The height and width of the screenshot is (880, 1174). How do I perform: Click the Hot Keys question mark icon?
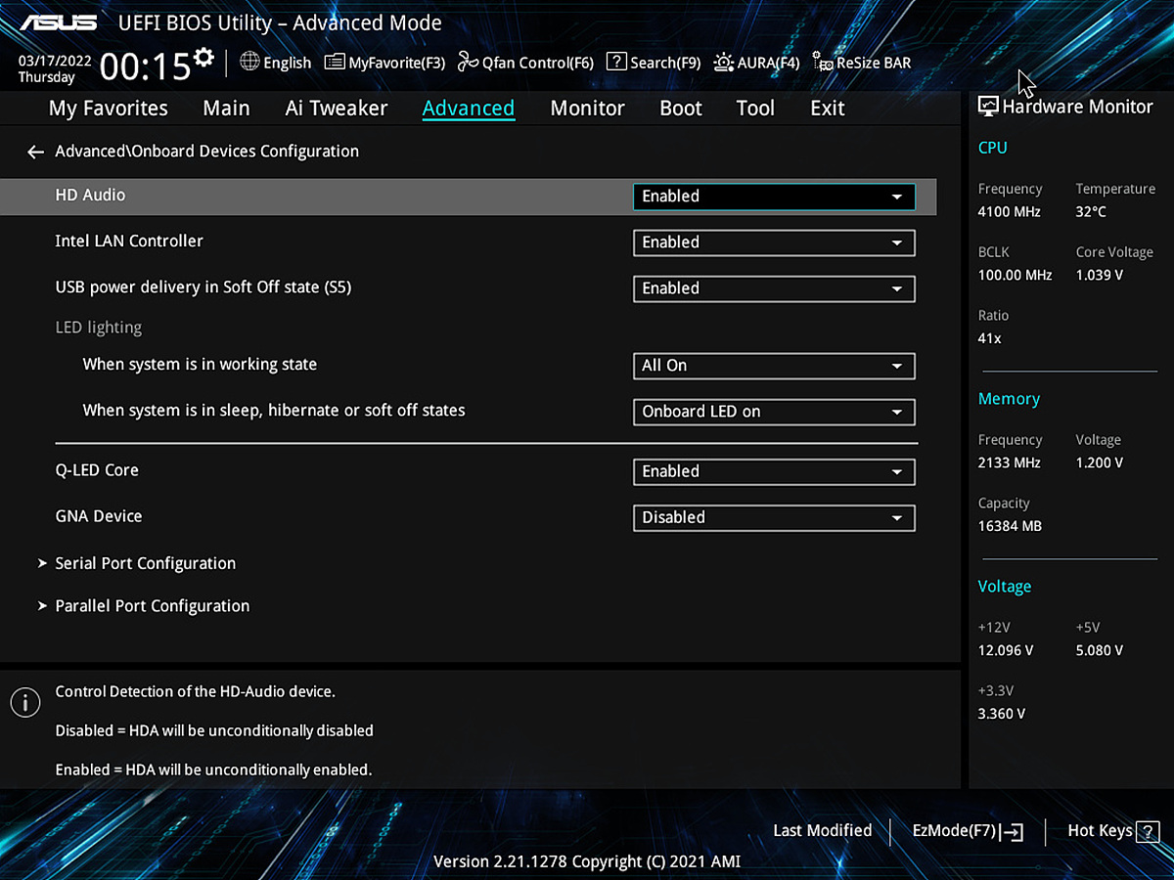coord(1148,832)
